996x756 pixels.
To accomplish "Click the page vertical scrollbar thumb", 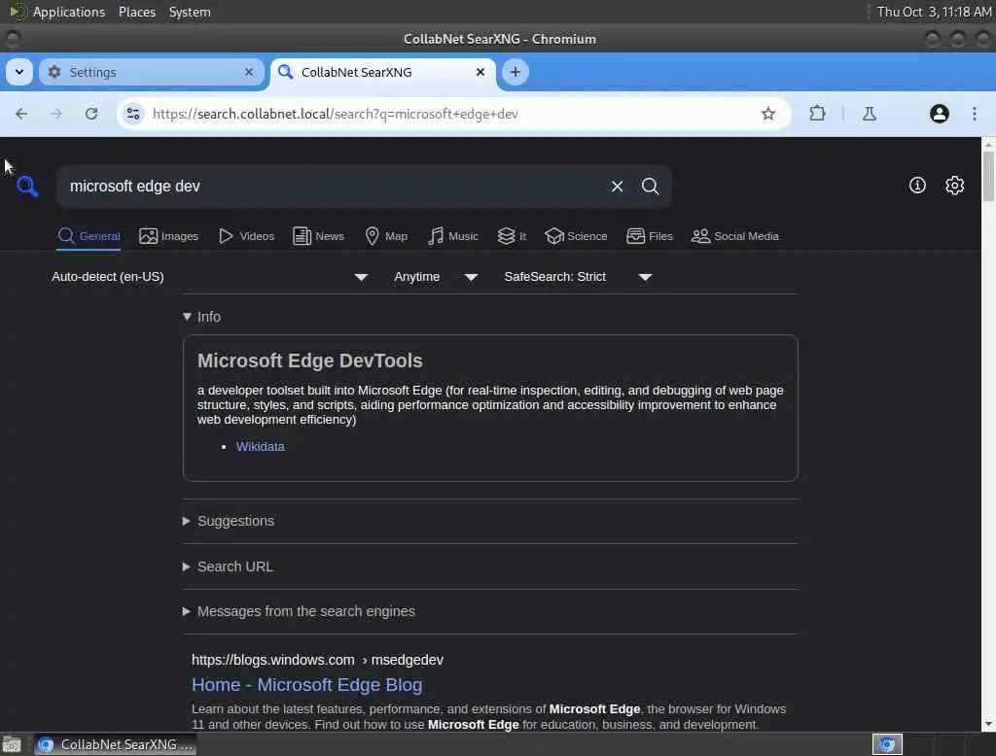I will pyautogui.click(x=988, y=177).
